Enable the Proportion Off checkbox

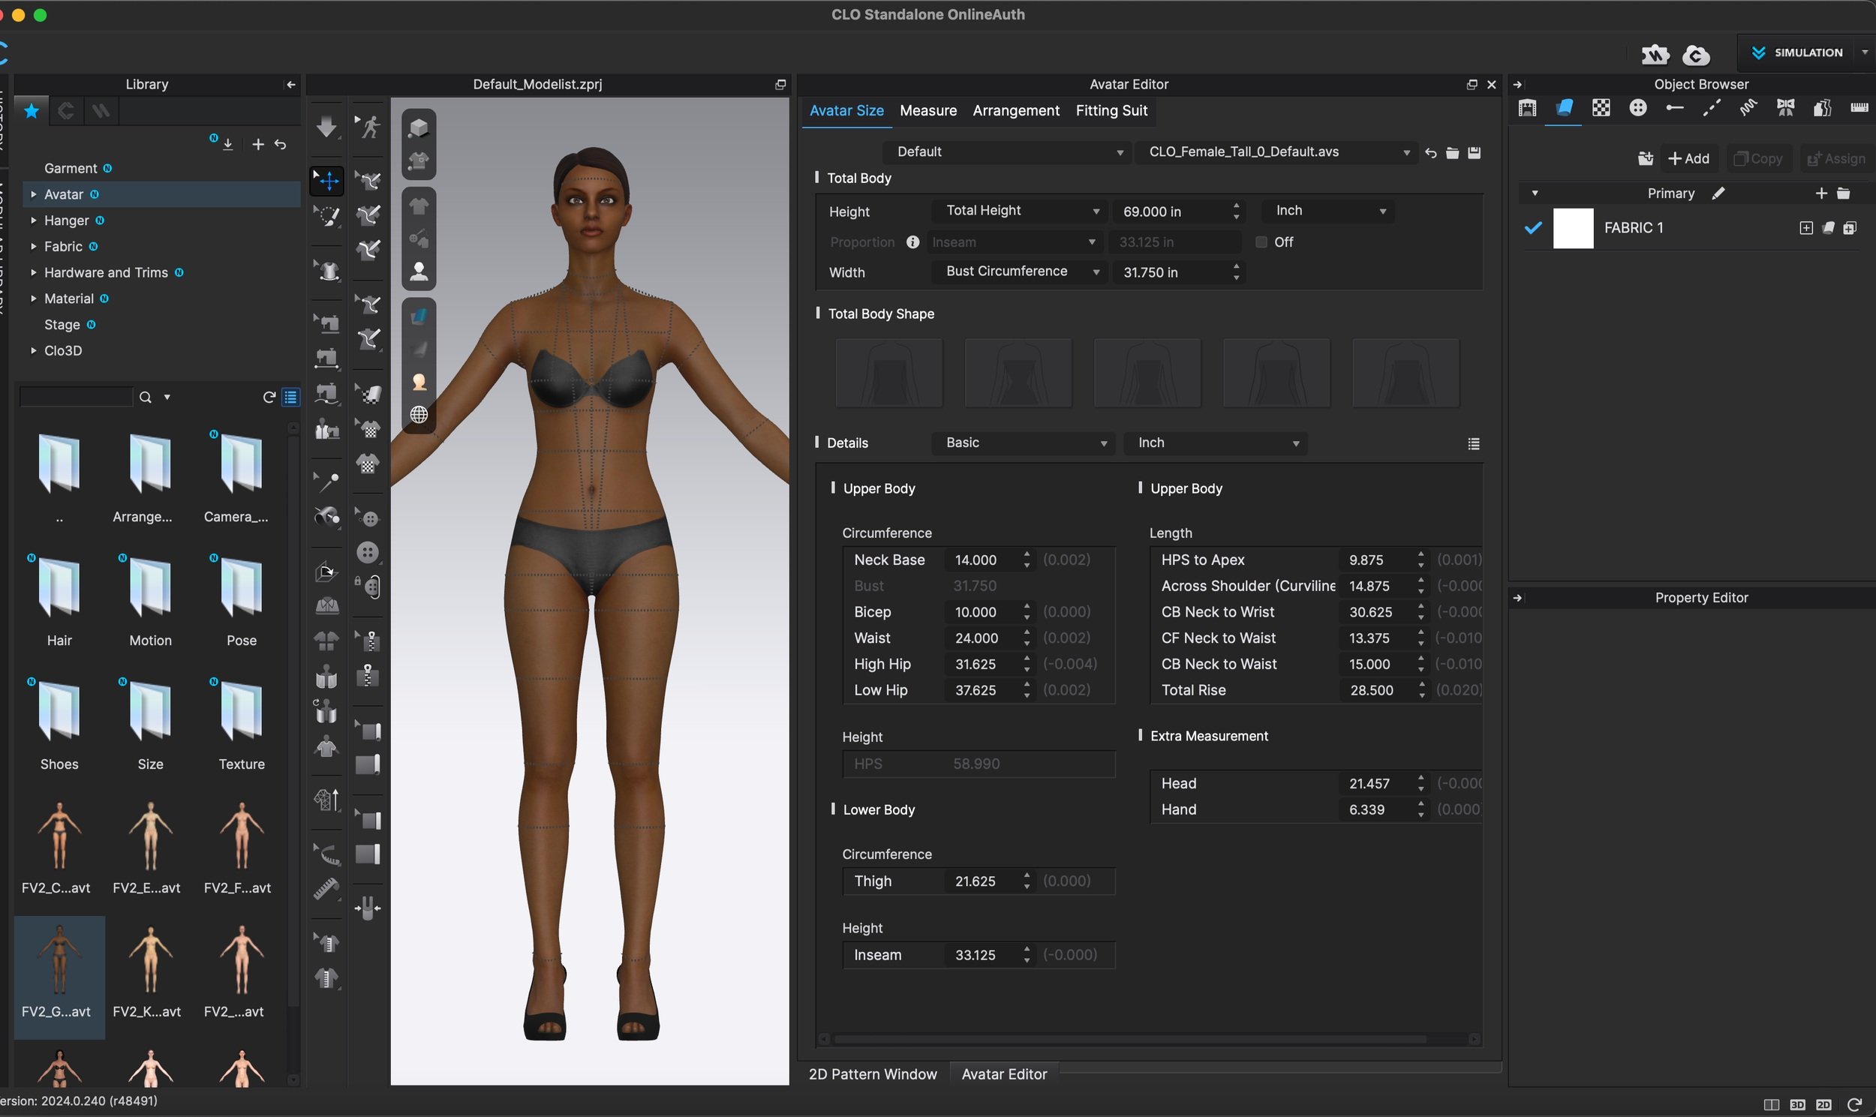pos(1261,242)
